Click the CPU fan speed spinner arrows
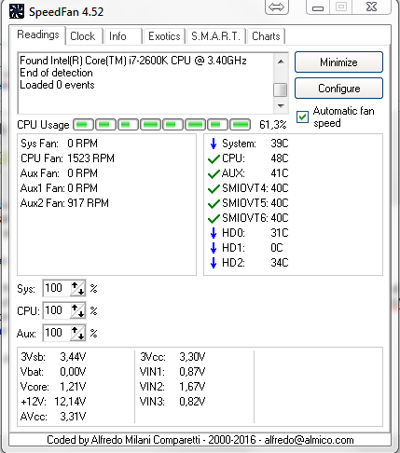Viewport: 400px width, 453px height. [x=77, y=310]
